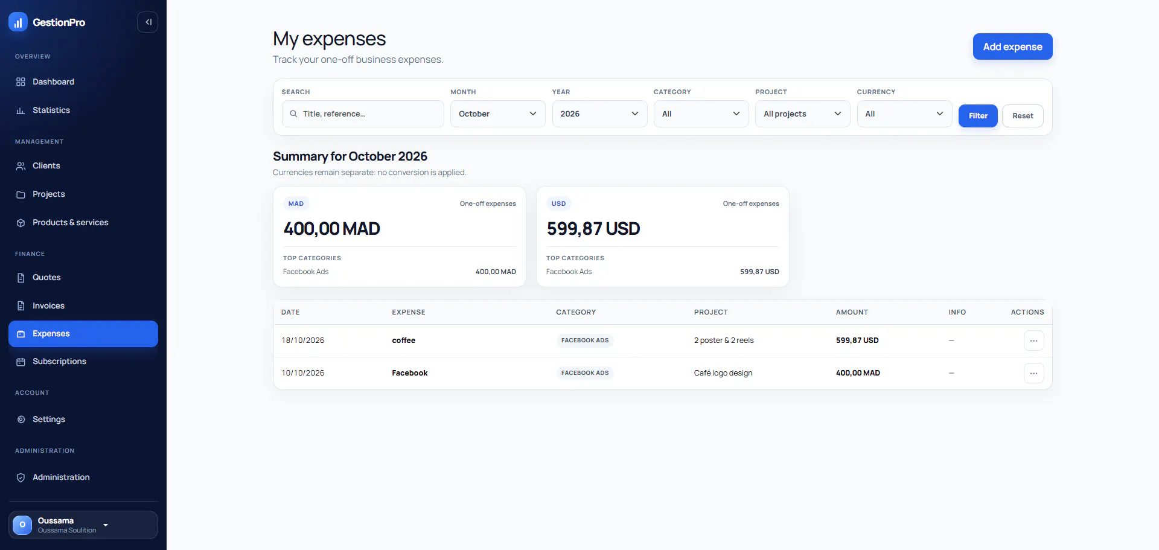Expand the All projects dropdown

803,114
